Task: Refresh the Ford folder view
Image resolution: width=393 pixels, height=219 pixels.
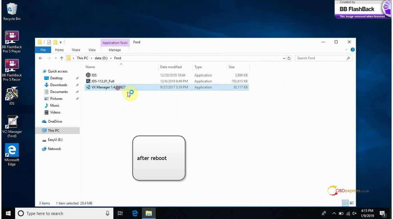Action: point(289,58)
